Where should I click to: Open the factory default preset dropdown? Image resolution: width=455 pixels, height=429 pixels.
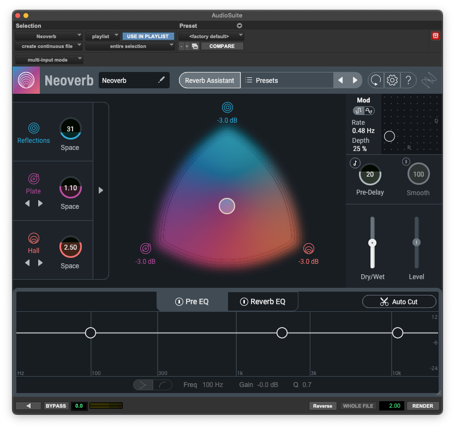pos(211,36)
